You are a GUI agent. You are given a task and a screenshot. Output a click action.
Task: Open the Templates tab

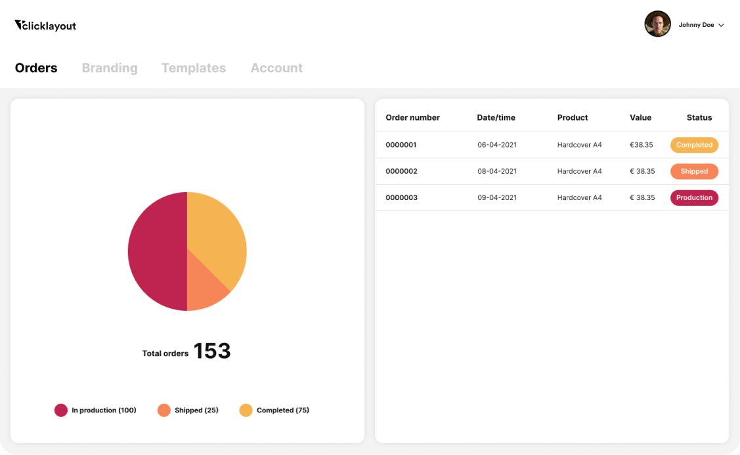coord(194,68)
